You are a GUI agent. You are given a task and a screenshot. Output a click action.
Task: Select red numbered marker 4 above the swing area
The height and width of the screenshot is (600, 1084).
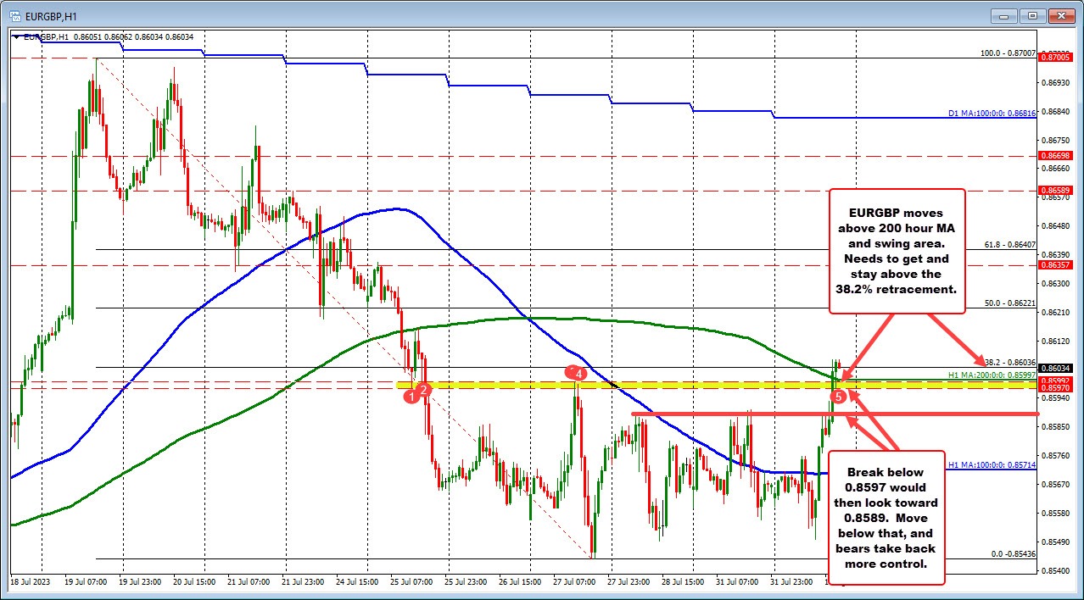click(x=577, y=373)
